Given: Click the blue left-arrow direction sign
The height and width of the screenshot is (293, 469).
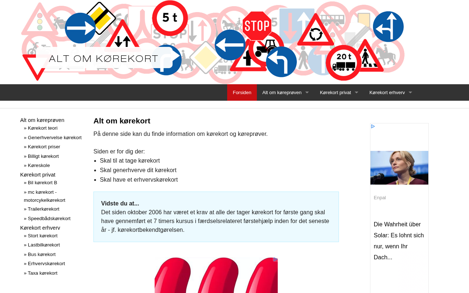Looking at the screenshot, I should point(230,45).
